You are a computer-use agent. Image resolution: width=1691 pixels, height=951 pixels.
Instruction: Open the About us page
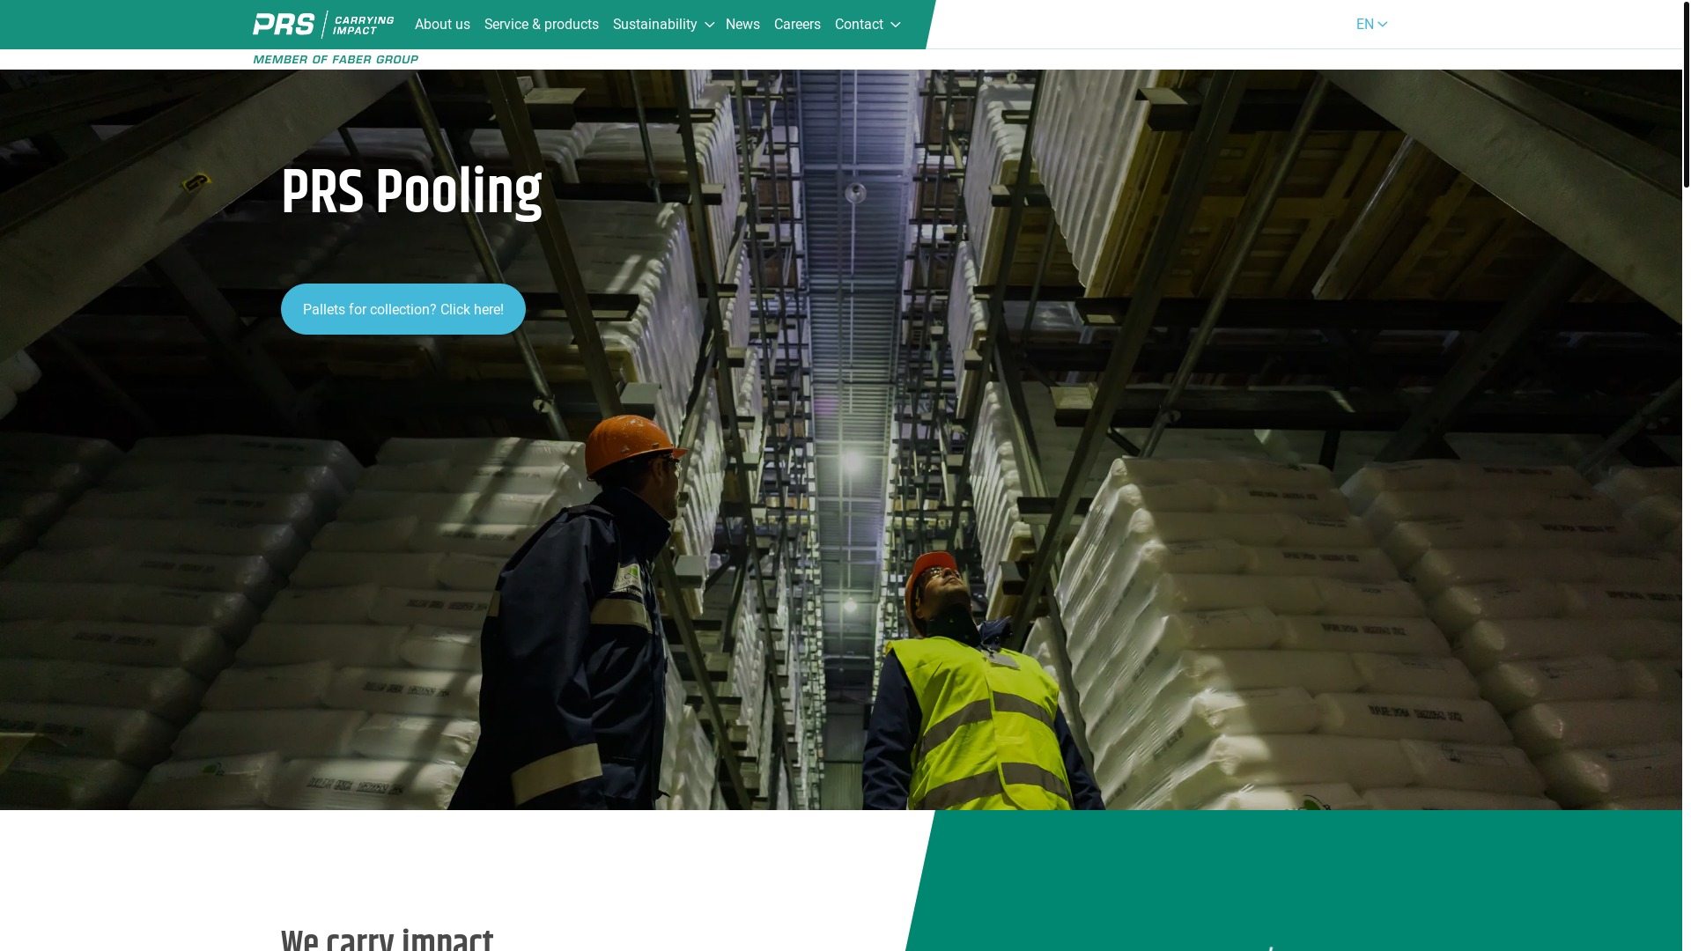442,25
